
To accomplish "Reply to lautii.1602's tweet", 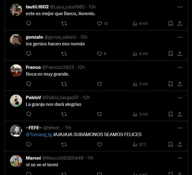I will point(29,23).
